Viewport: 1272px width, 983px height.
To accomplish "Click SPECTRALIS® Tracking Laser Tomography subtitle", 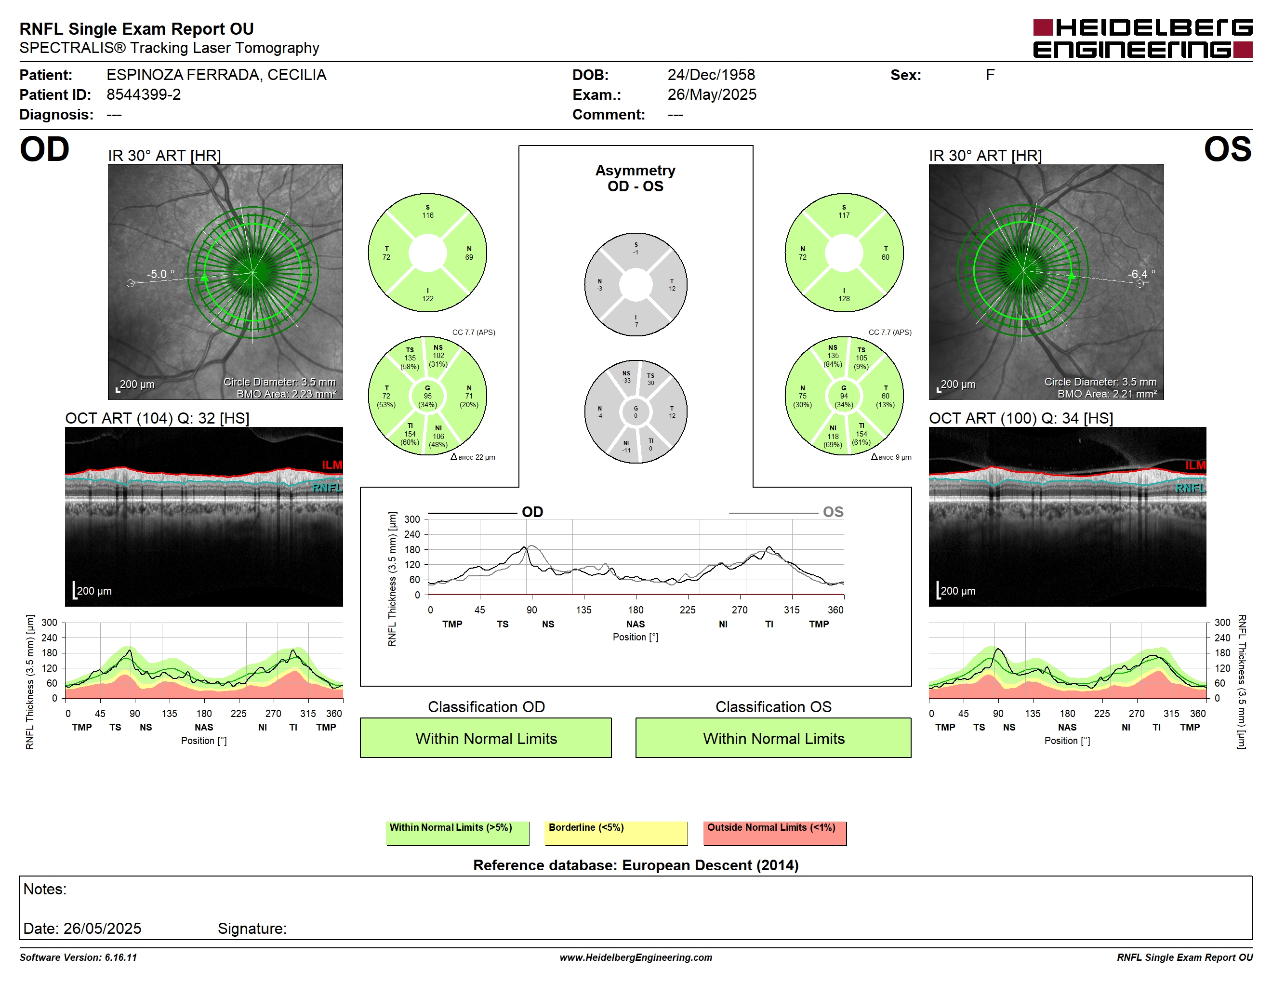I will coord(169,48).
